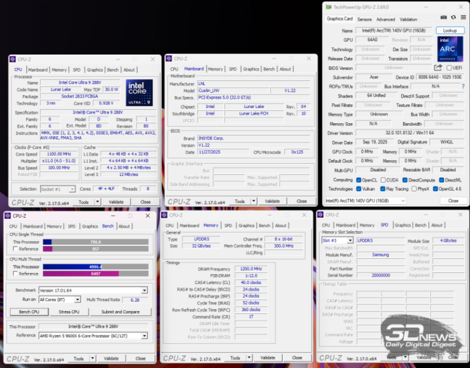Open the GPU selection dropdown in GPU-Z
The image size is (470, 368).
(x=366, y=201)
